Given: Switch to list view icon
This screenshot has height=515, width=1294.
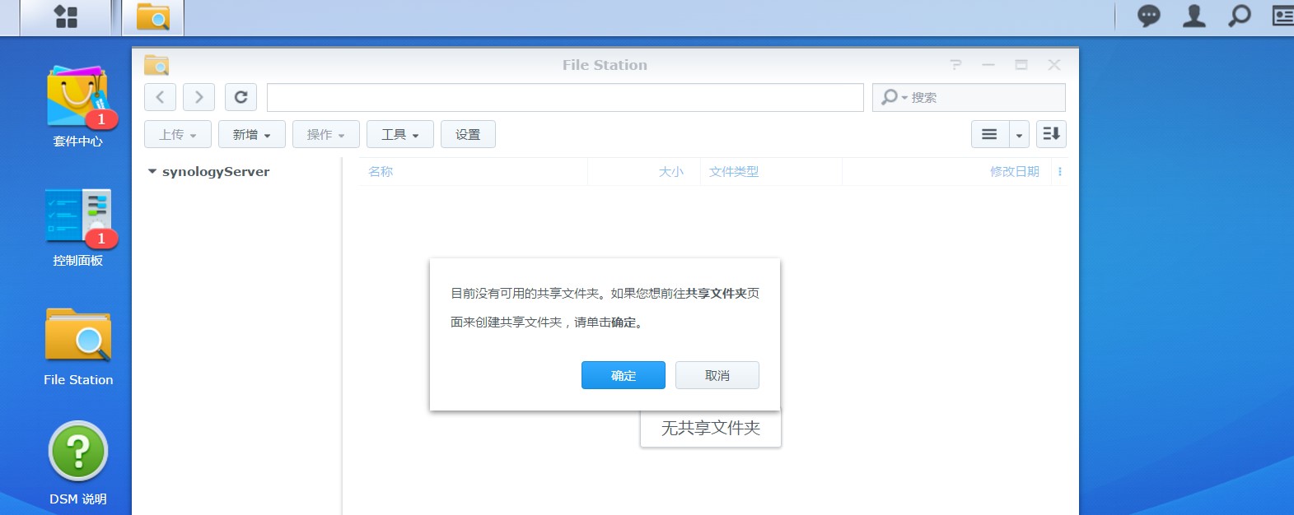Looking at the screenshot, I should pyautogui.click(x=989, y=134).
